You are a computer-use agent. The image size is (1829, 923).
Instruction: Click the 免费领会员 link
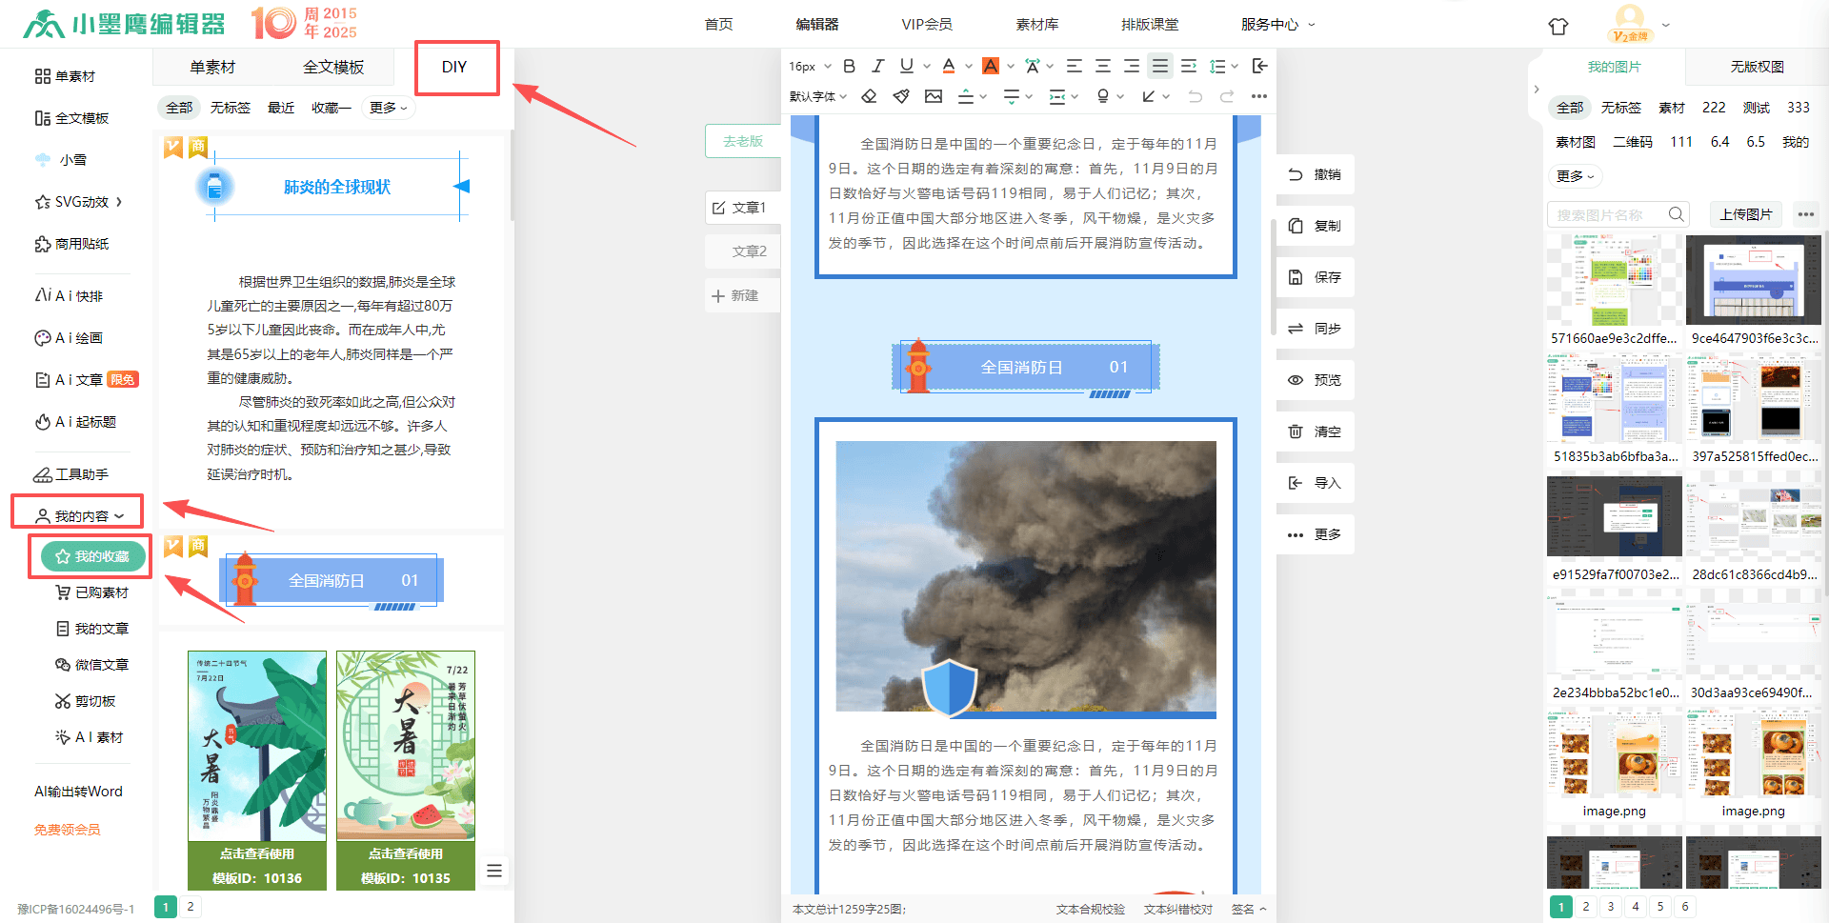pos(68,830)
